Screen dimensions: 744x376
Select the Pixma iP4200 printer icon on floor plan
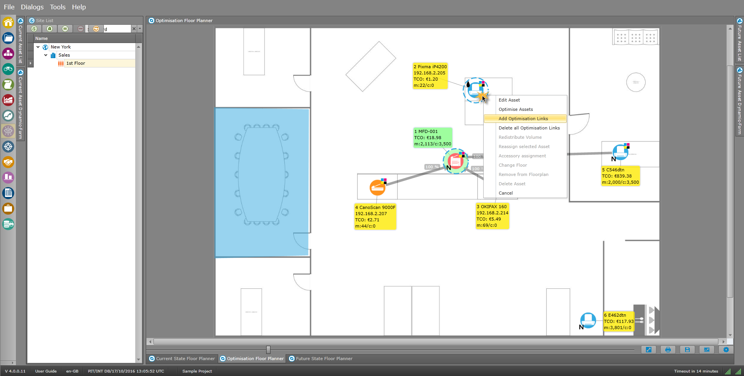tap(475, 90)
